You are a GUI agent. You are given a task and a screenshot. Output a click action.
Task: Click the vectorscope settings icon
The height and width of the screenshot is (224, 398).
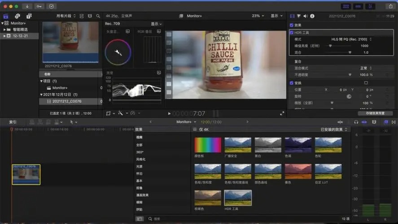[x=128, y=31]
